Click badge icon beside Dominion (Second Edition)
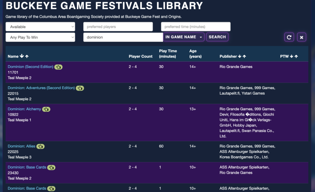Screen dimensions: 315x192 [58, 67]
